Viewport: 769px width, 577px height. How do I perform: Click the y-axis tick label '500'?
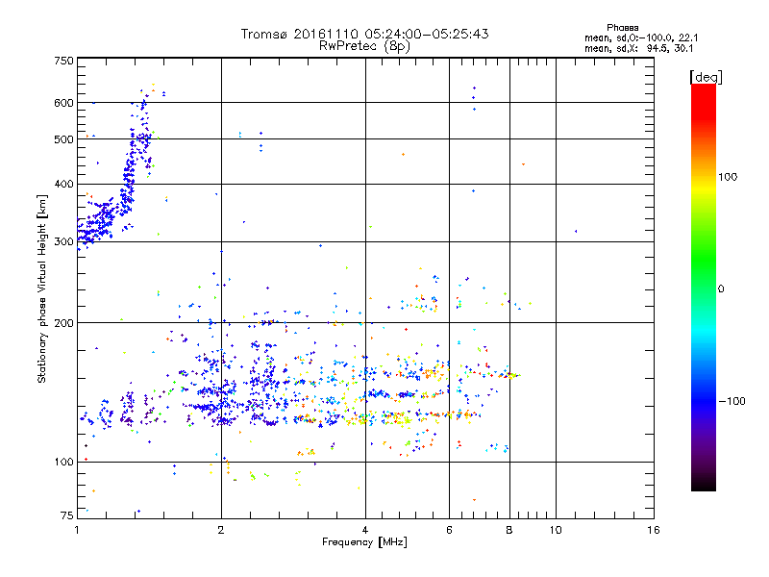[63, 139]
